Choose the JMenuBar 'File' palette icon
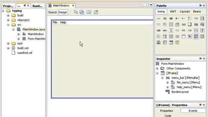Image resolution: width=208 pixels, height=117 pixels. click(x=196, y=24)
